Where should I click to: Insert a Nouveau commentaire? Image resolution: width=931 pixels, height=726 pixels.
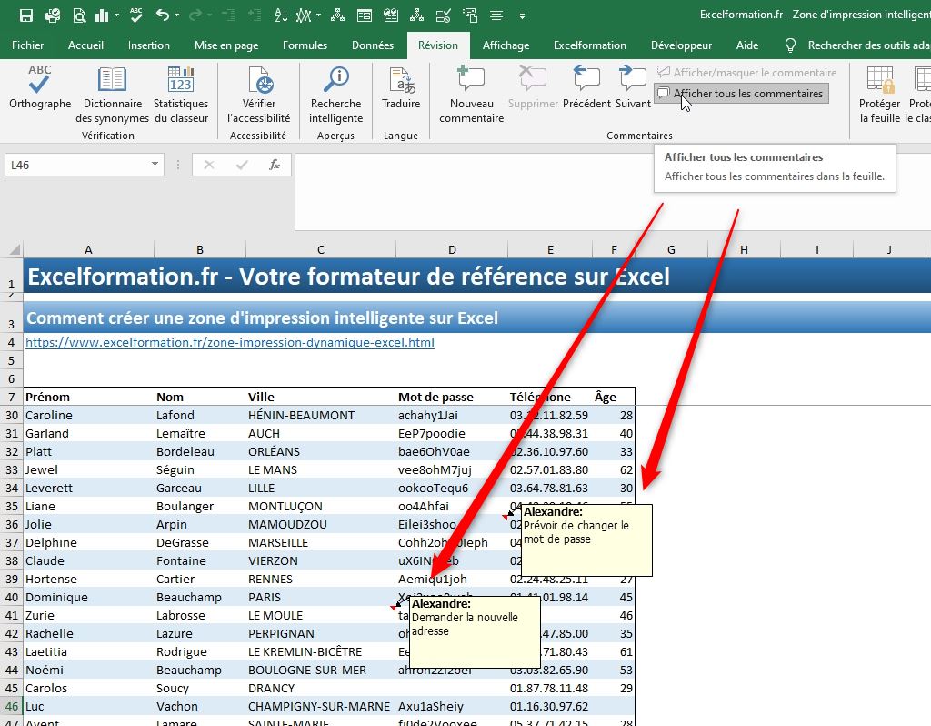coord(470,93)
